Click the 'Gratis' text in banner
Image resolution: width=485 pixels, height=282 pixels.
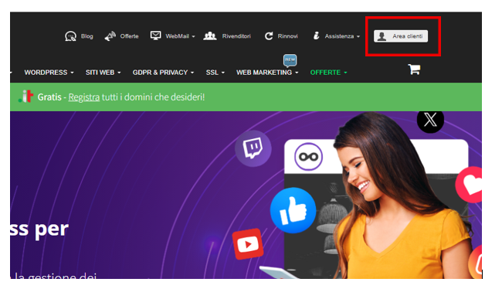tap(49, 97)
